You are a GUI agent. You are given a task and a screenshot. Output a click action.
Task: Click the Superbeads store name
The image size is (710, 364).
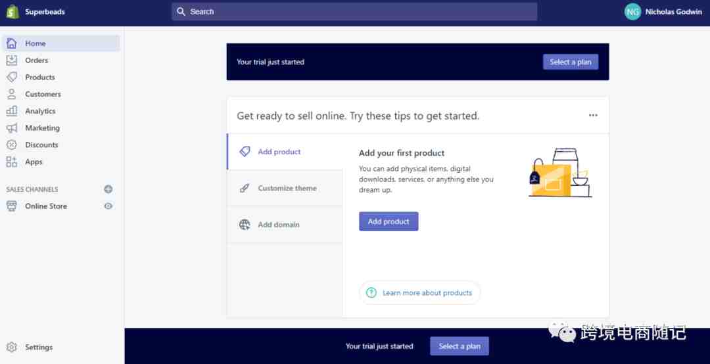45,12
